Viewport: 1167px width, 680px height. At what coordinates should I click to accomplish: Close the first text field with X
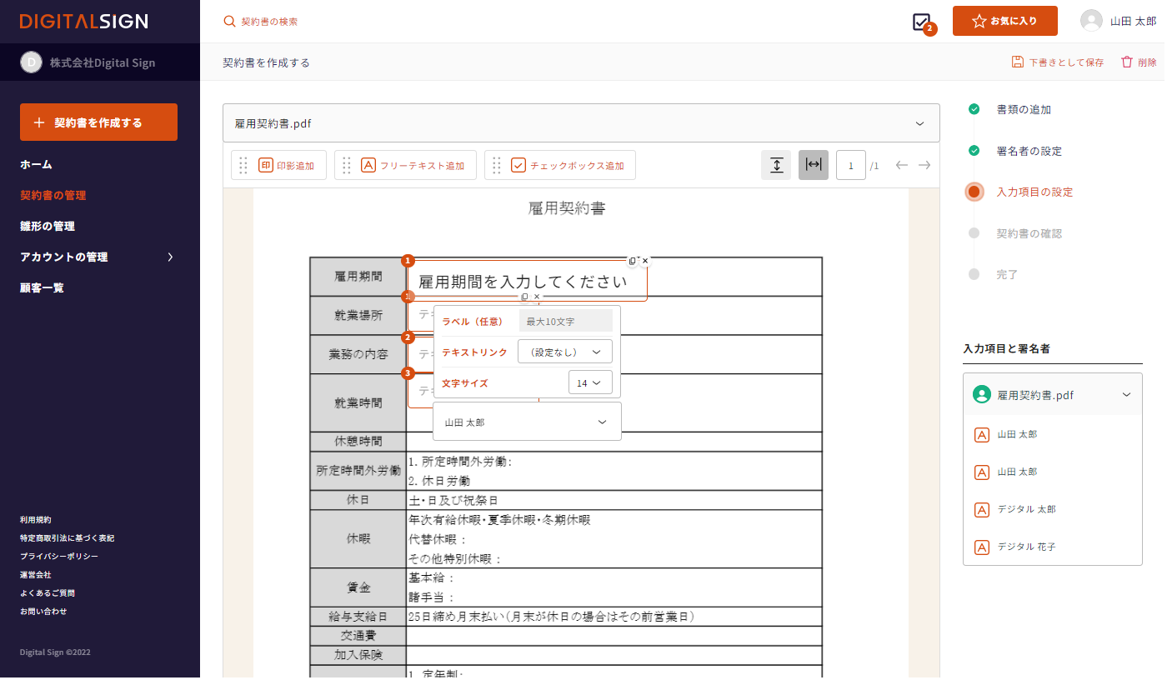click(645, 261)
